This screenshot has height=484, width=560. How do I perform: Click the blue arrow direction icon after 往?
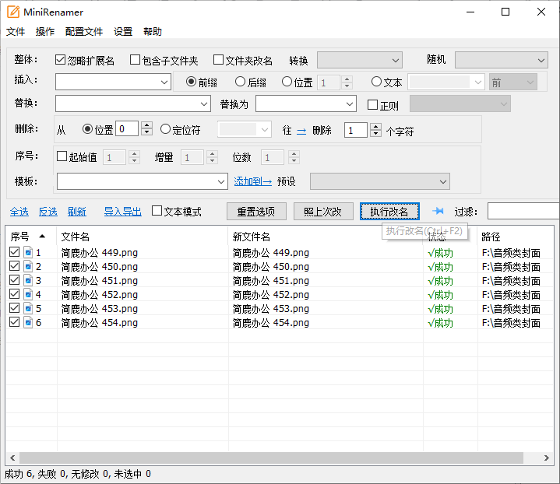301,131
